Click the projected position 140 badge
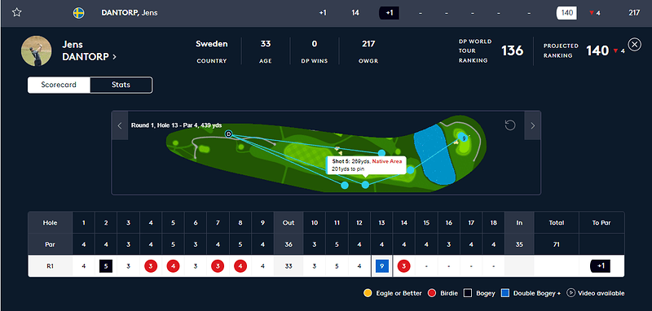This screenshot has height=311, width=652. [566, 13]
